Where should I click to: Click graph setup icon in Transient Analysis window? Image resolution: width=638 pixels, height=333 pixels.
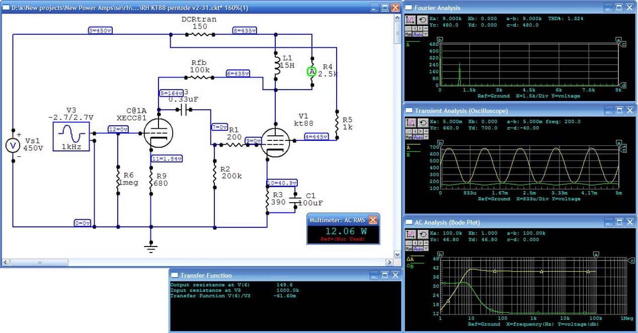tap(410, 122)
